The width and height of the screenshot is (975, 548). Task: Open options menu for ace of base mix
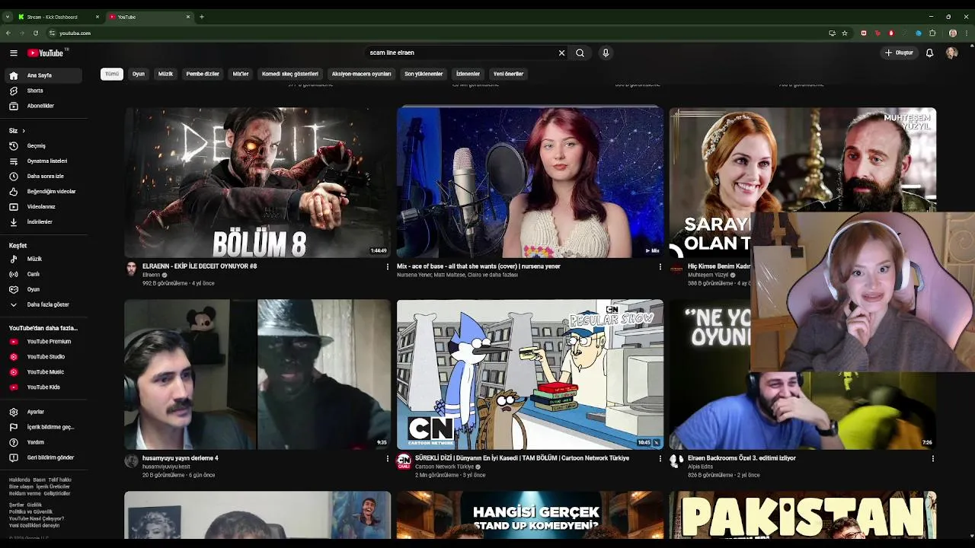(x=660, y=267)
